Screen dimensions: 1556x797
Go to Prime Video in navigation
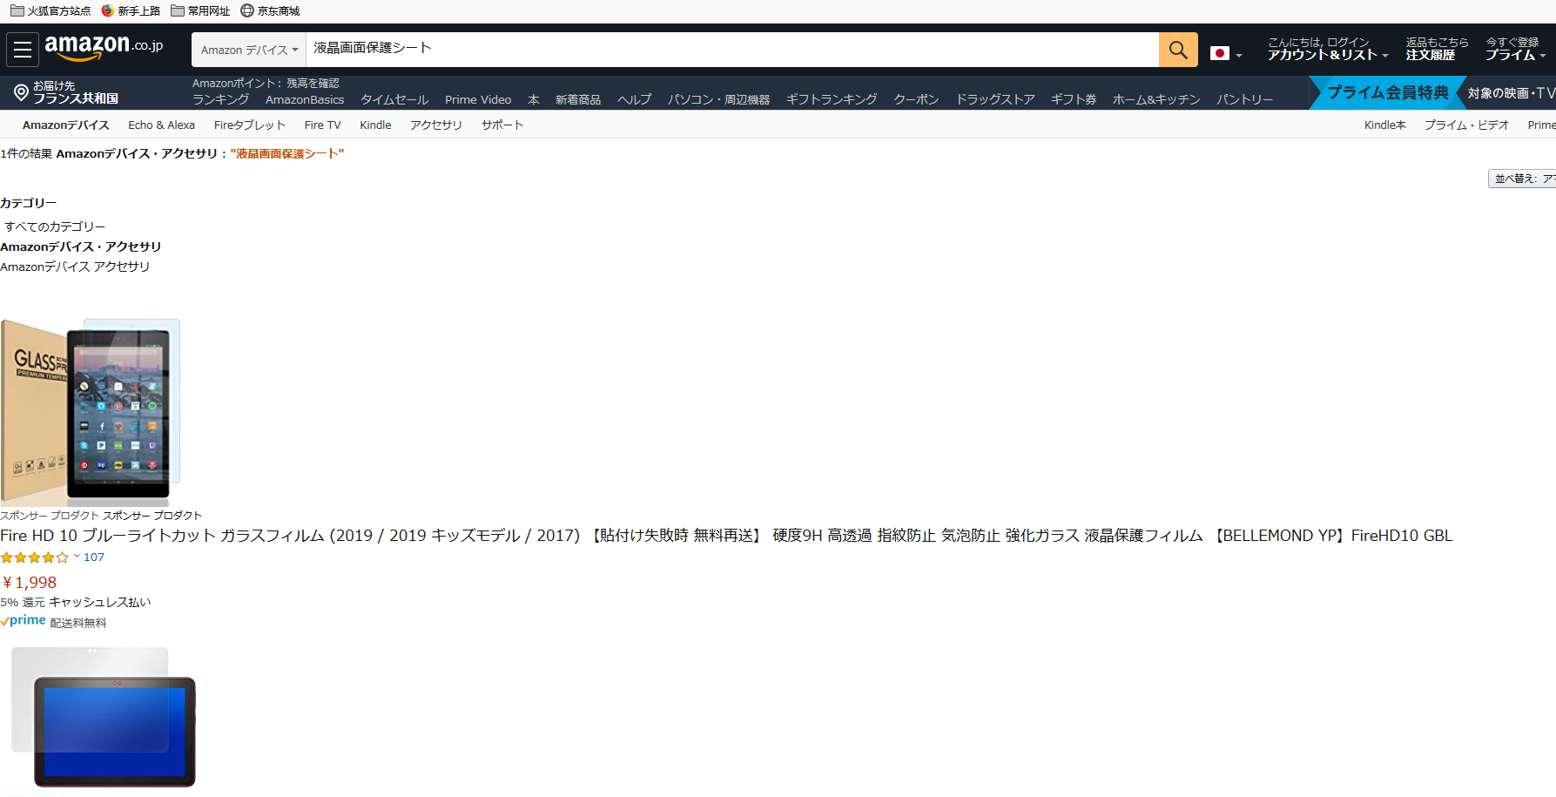click(478, 99)
